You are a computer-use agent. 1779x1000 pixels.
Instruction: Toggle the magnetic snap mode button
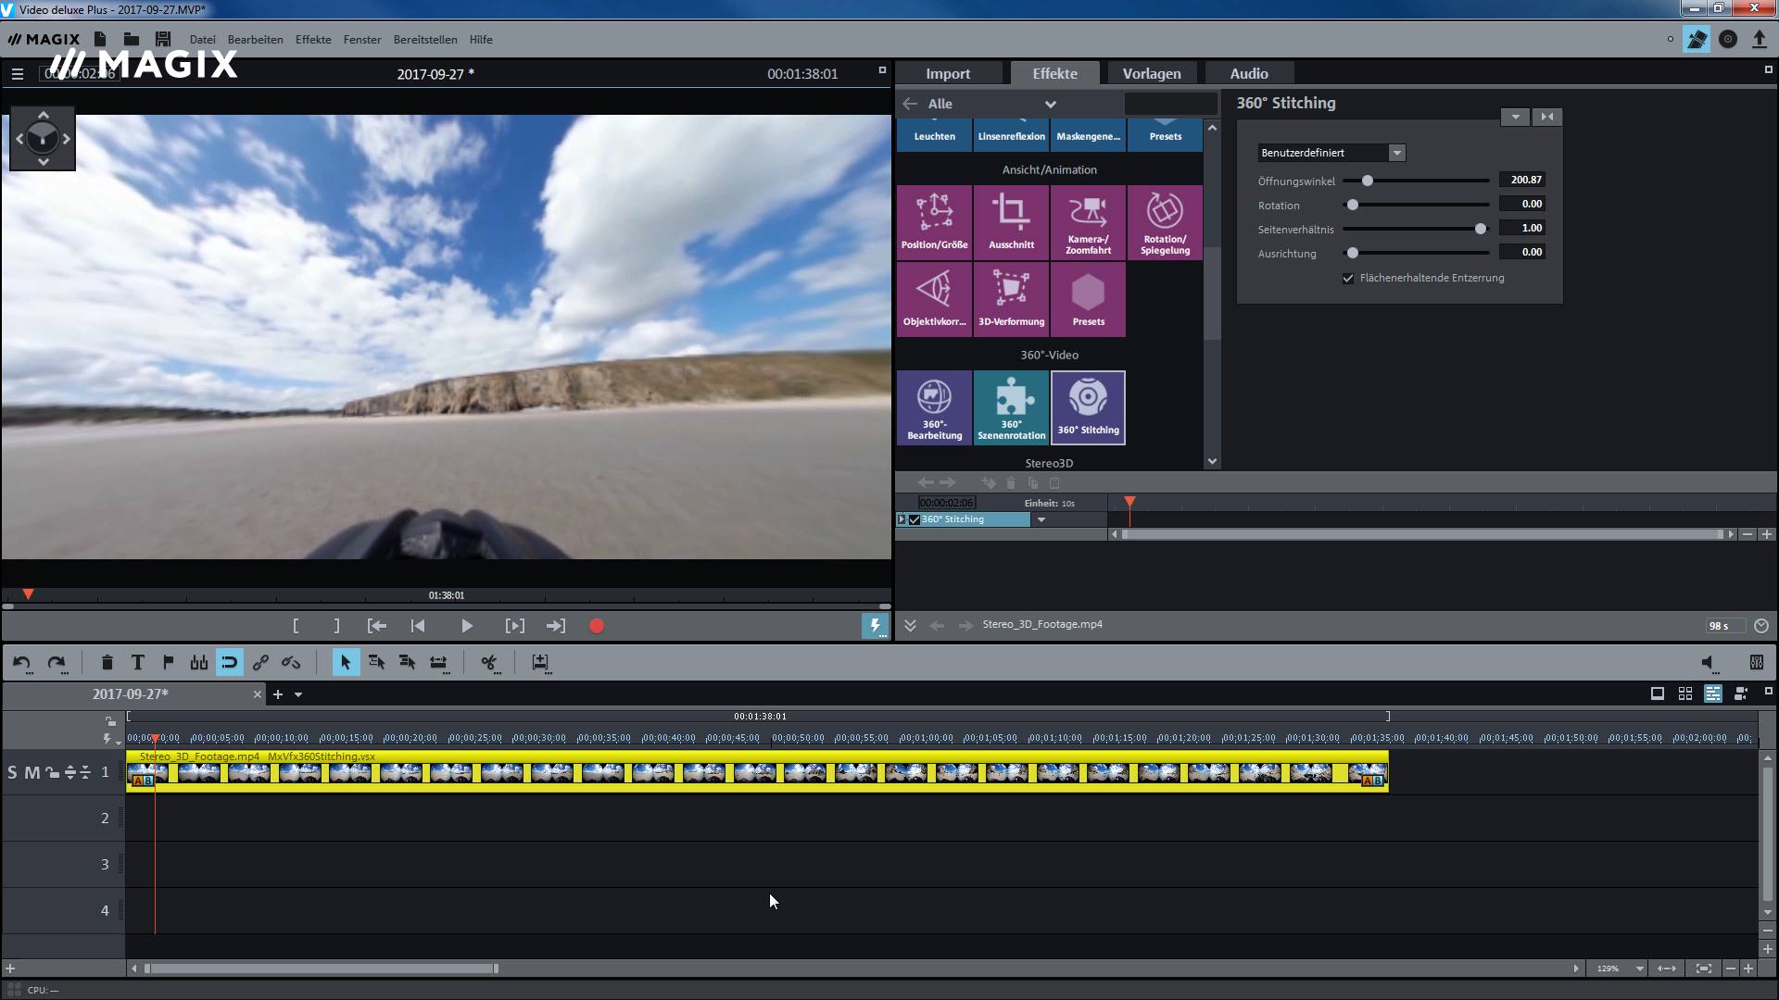tap(229, 663)
